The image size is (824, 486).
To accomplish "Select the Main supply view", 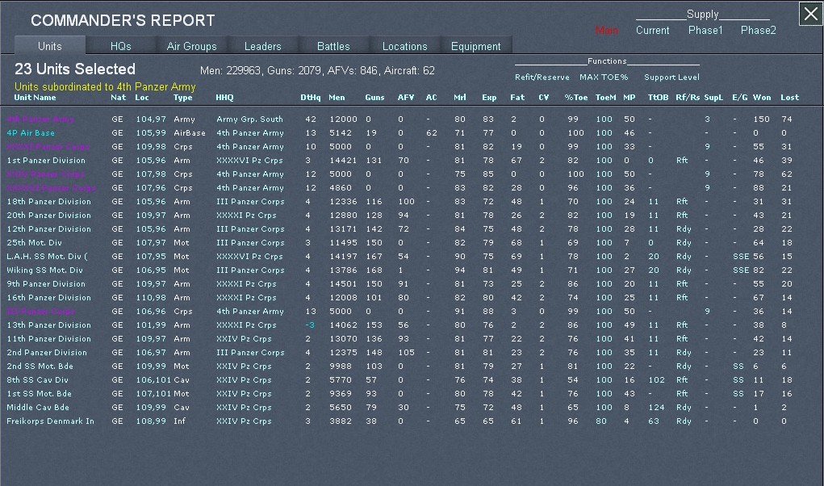I will [x=607, y=31].
